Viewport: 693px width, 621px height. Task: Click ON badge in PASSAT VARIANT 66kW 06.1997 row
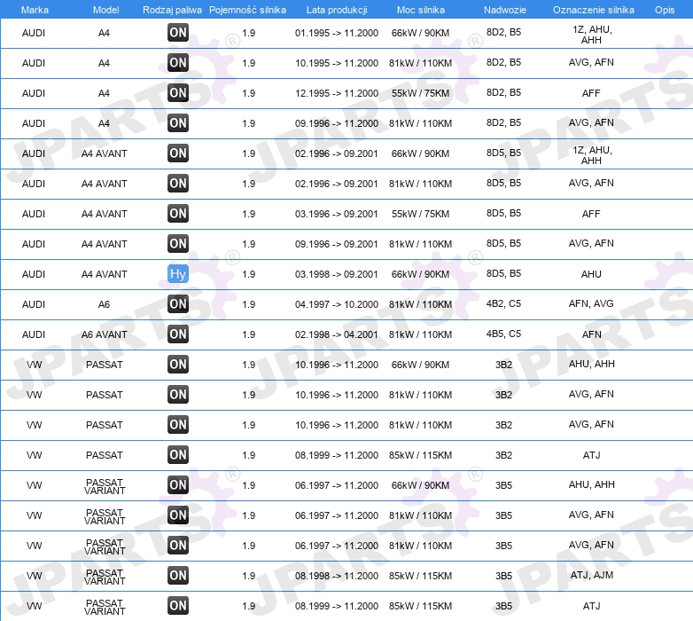[x=178, y=484]
